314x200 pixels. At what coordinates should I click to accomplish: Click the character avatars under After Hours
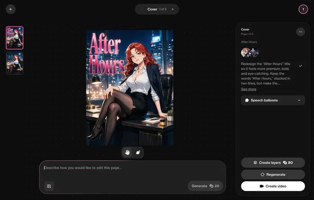250,53
